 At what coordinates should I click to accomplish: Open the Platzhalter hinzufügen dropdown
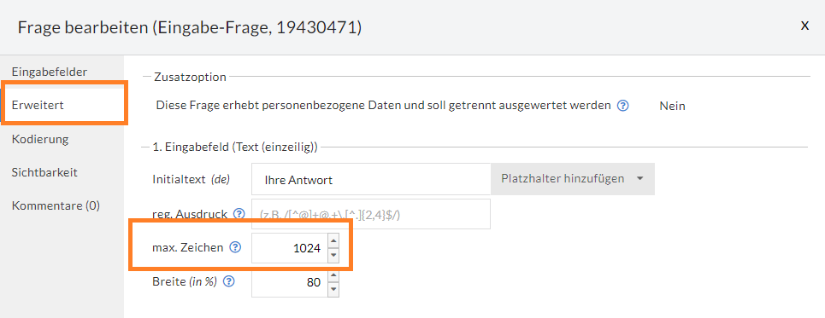(x=573, y=179)
